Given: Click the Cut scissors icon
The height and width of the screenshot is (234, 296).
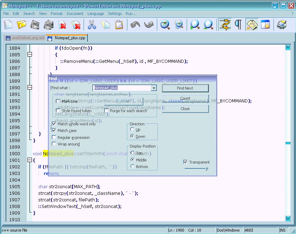Looking at the screenshot, I should coord(92,25).
